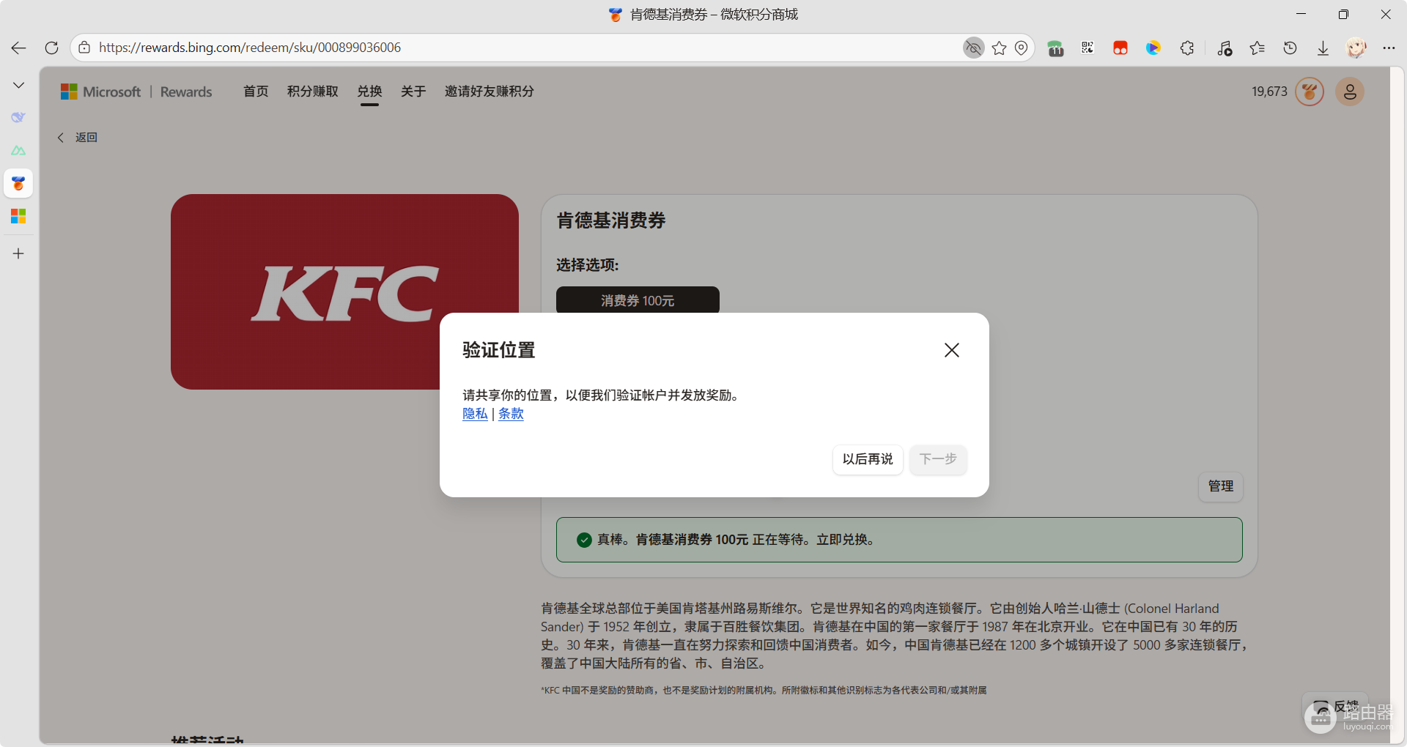Switch to the Microsoft logo sidebar tab
The image size is (1407, 747).
click(18, 216)
